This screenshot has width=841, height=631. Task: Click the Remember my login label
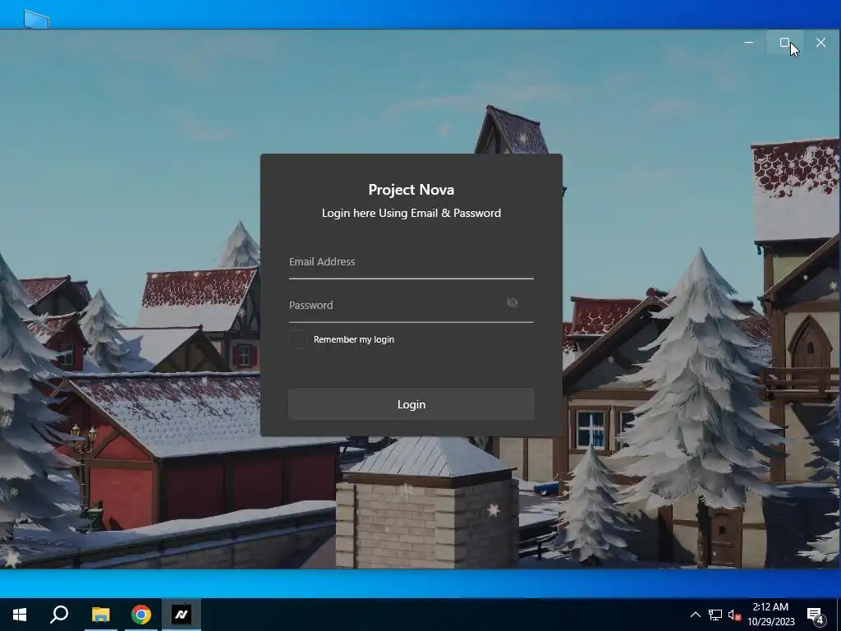pos(354,339)
